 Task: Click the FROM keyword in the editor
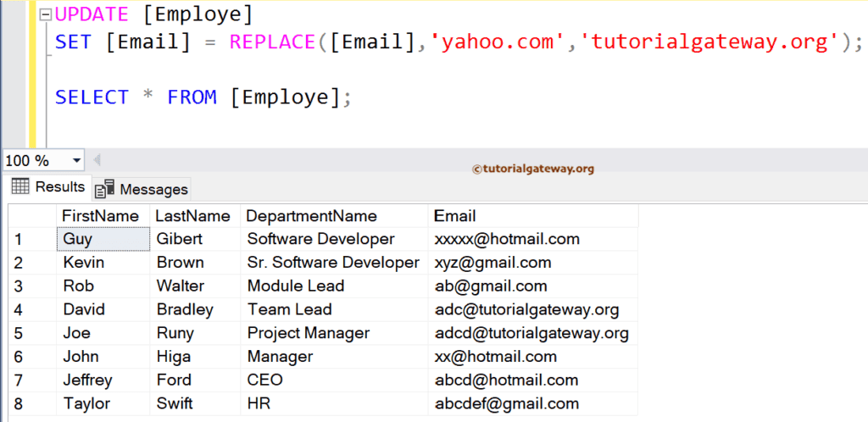pyautogui.click(x=192, y=97)
